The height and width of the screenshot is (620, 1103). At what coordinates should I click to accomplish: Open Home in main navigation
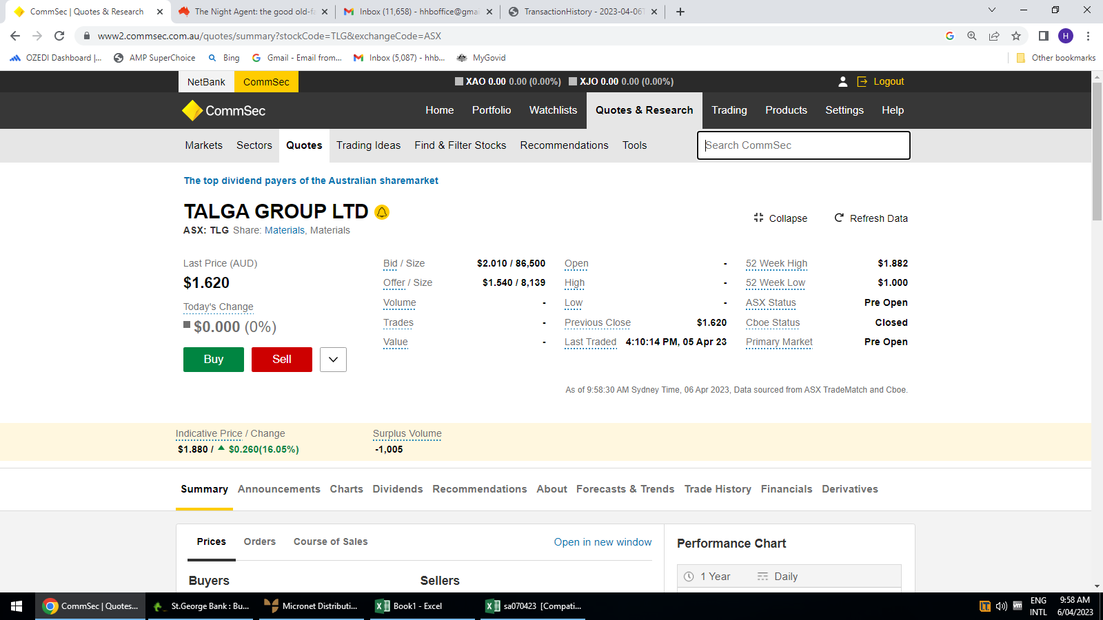tap(440, 110)
